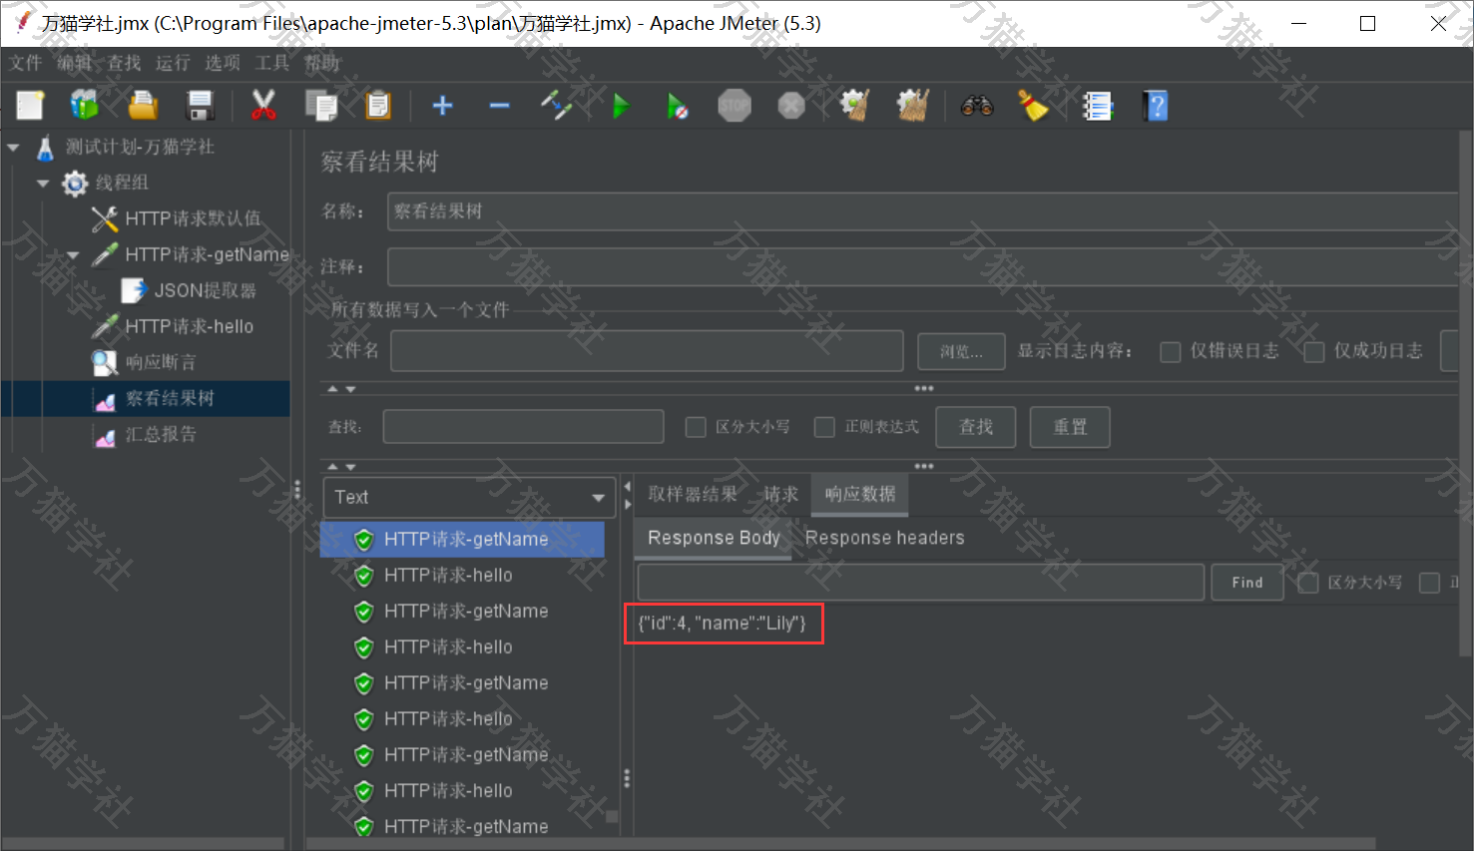Screen dimensions: 1474x851
Task: Select the Response Body tab
Action: [714, 538]
